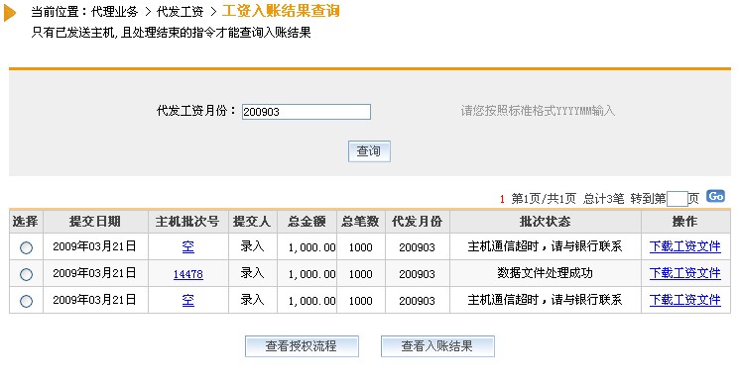Click the 代发工资月份 input field
Image resolution: width=739 pixels, height=381 pixels.
(307, 112)
